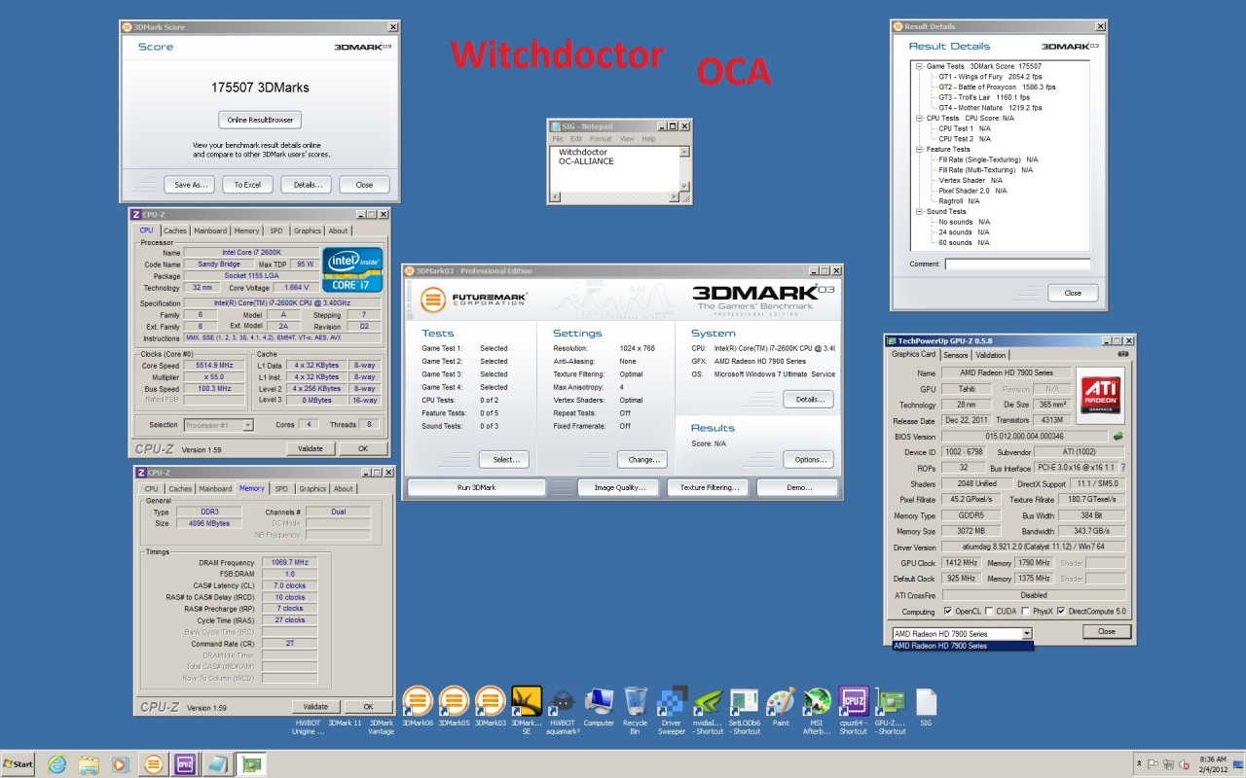
Task: Switch to the Sensors tab in GPU-Z
Action: [x=955, y=355]
